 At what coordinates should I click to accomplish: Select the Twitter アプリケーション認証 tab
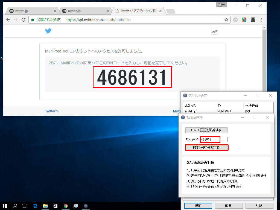click(138, 11)
